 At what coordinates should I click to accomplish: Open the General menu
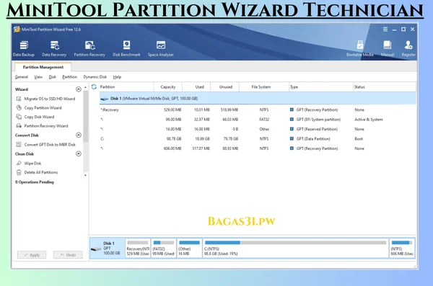[22, 77]
